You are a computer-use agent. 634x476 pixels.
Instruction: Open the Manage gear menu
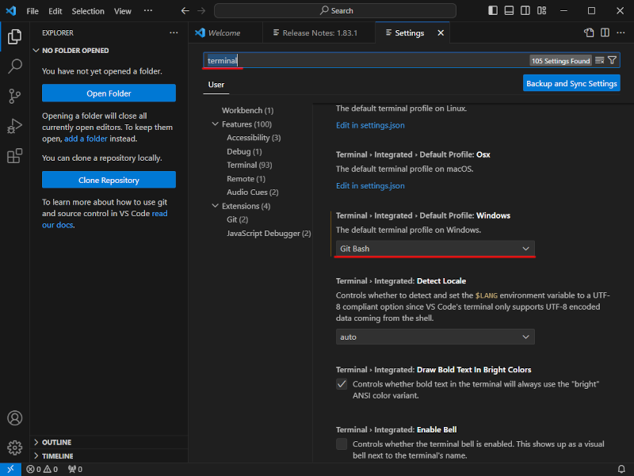click(x=14, y=447)
